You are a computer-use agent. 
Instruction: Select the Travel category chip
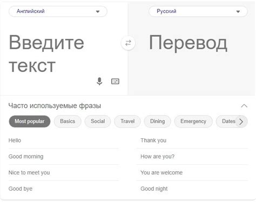pos(127,122)
